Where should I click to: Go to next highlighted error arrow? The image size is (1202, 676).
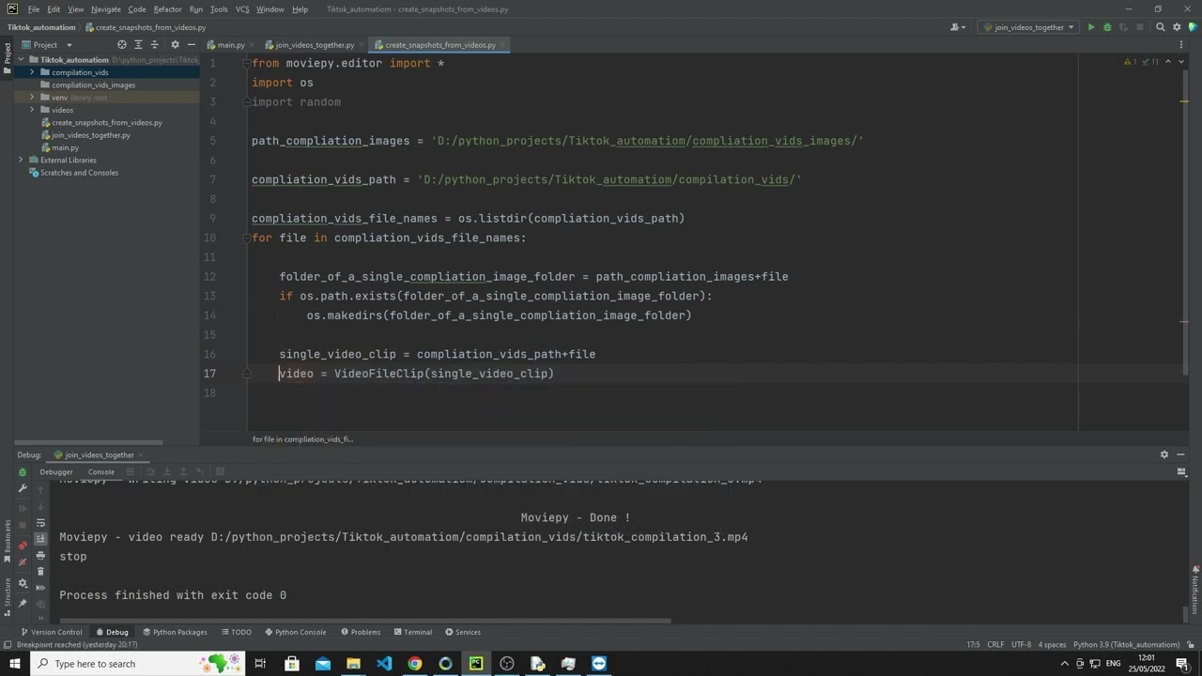point(1181,62)
